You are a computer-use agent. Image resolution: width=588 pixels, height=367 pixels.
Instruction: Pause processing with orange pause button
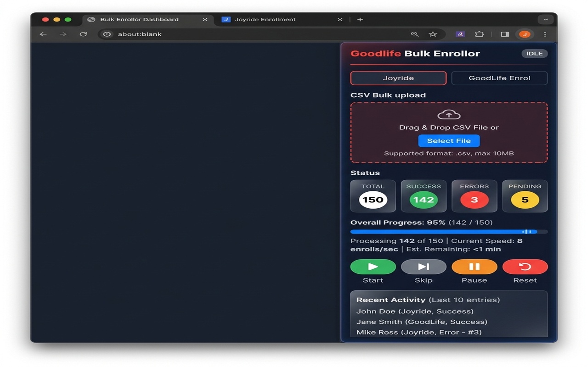coord(474,267)
